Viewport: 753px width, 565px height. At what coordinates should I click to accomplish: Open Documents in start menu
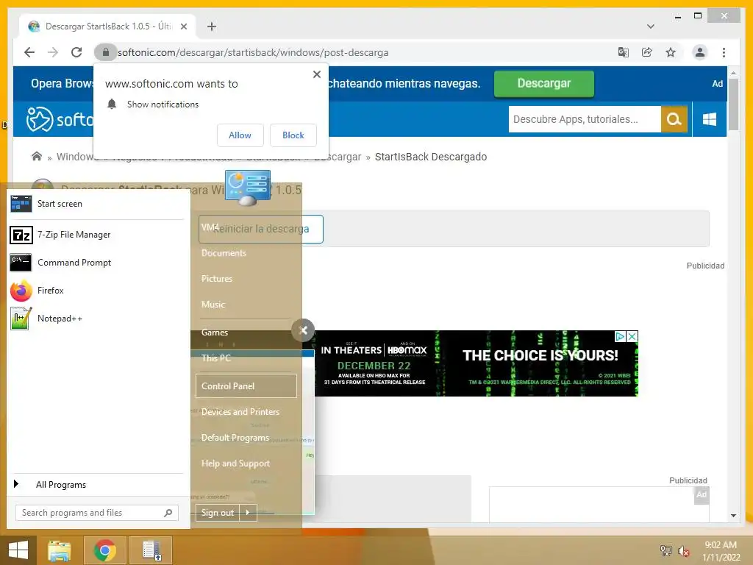click(224, 253)
